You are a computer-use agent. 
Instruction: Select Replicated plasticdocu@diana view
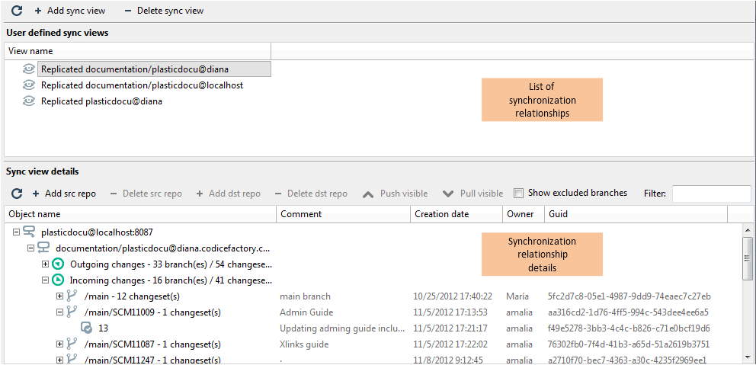tap(101, 101)
